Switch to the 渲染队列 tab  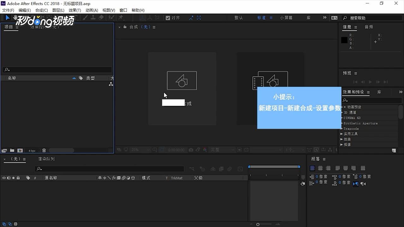tap(46, 159)
